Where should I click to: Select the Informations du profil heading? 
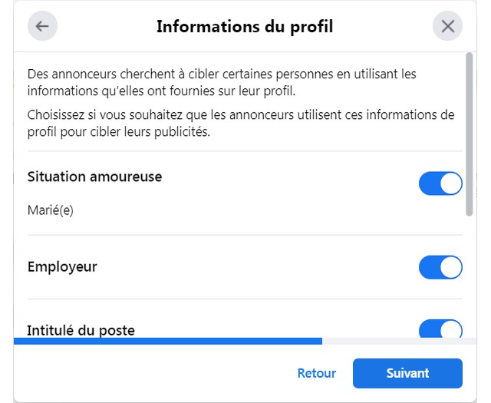tap(245, 26)
